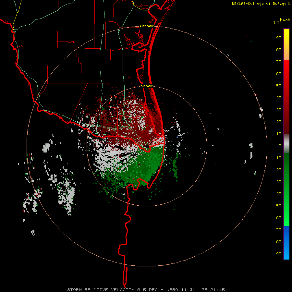Click the KBRO 11 JUL 25 21:45 timestamp
Screen dimensions: 292x292
click(196, 290)
